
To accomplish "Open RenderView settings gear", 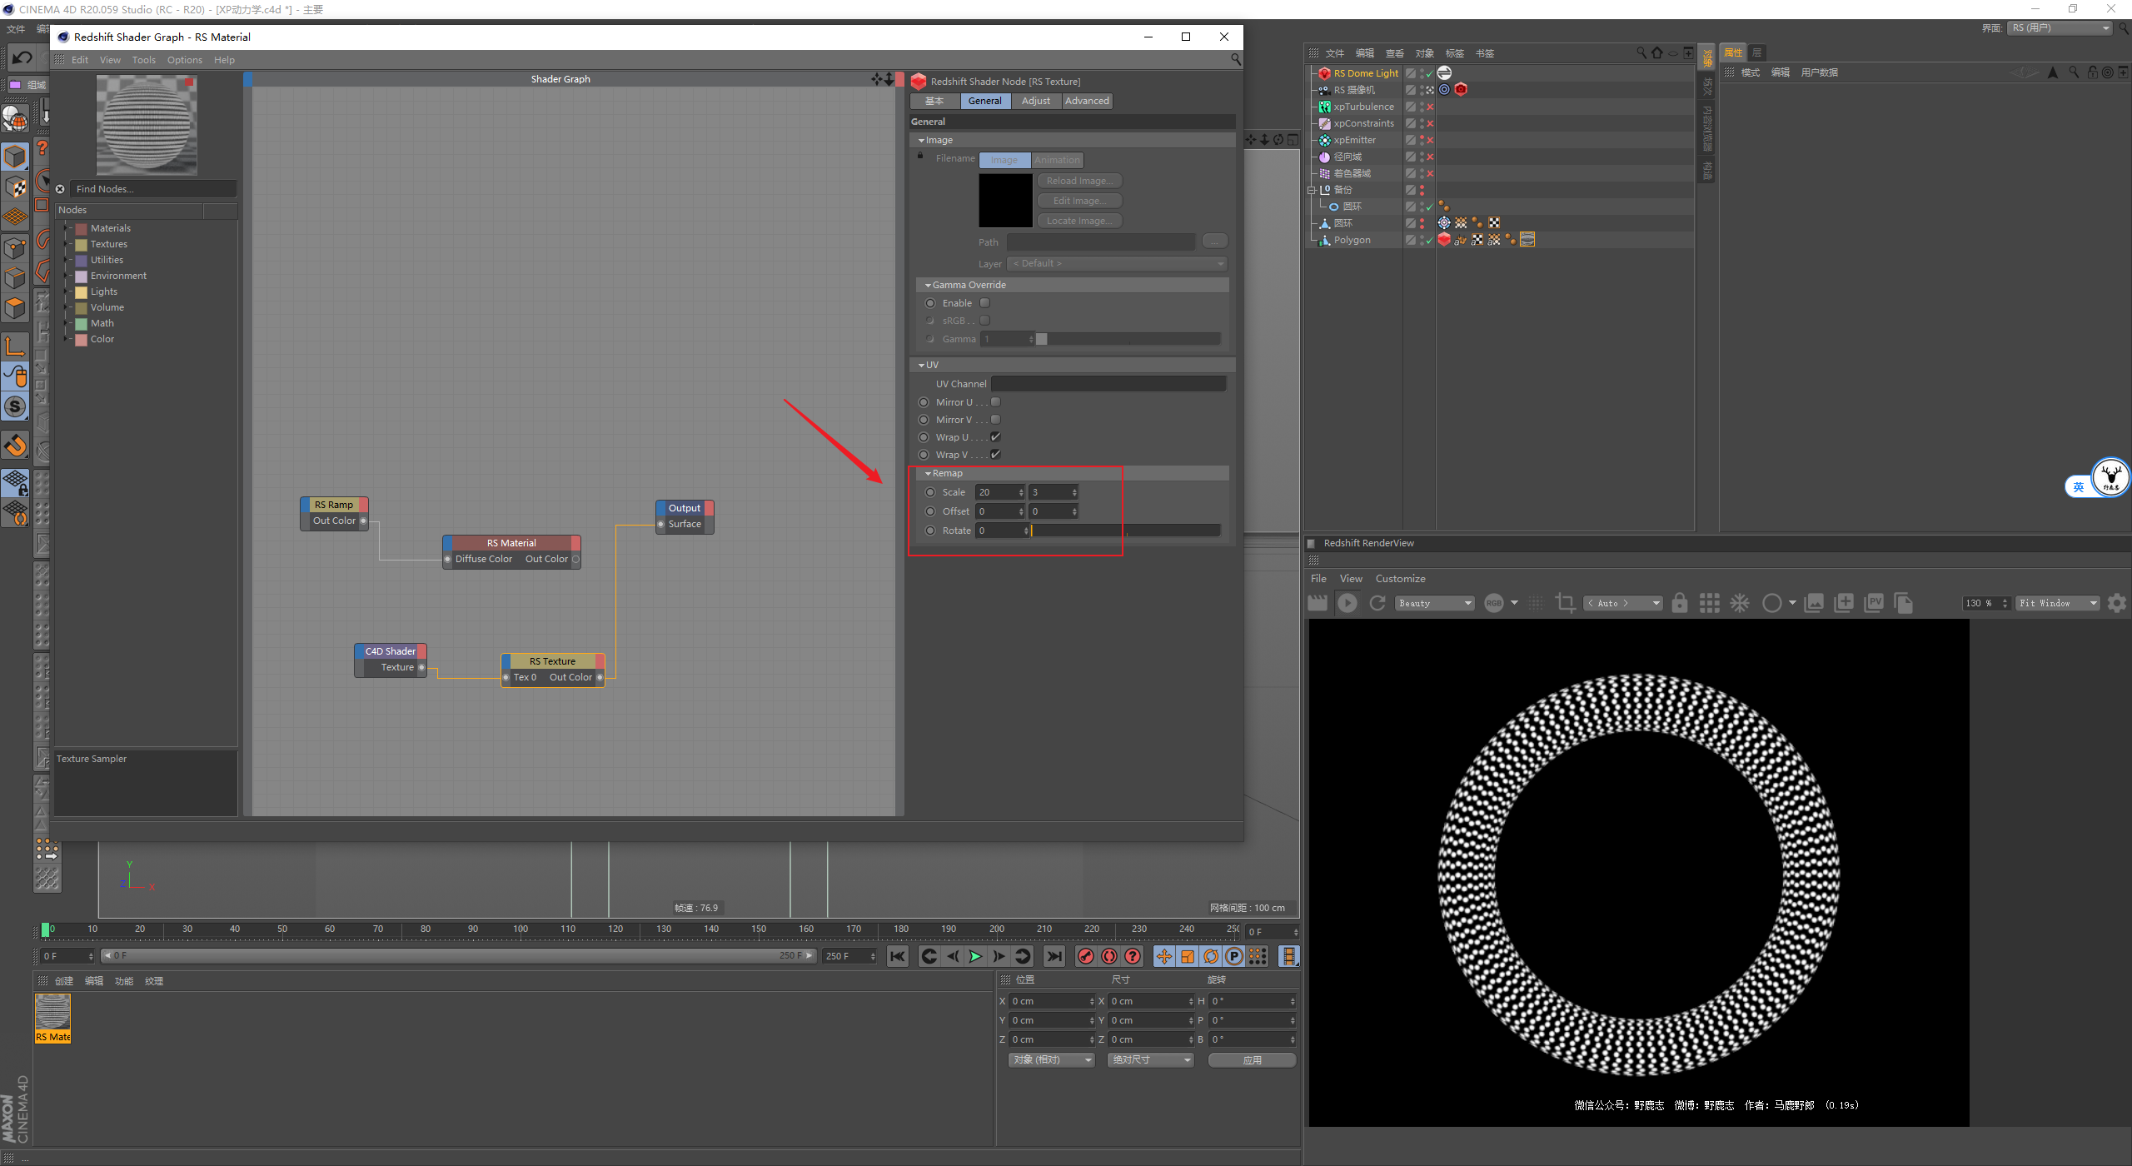I will click(2116, 603).
